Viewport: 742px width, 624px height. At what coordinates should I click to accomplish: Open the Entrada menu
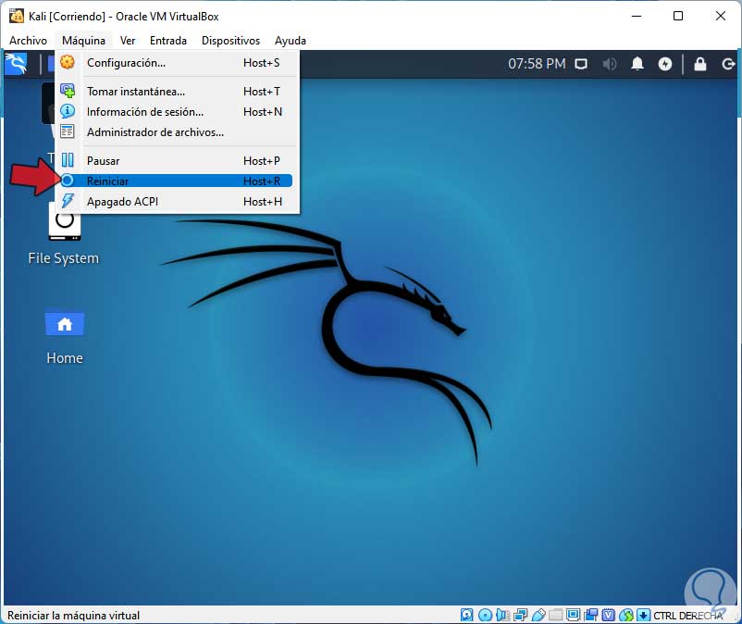[x=168, y=41]
